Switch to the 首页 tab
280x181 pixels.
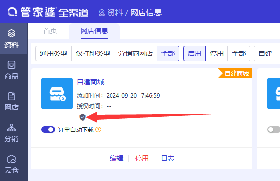tap(50, 31)
